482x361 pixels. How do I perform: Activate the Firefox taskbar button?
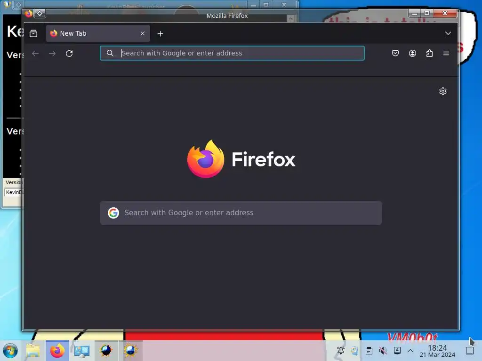click(57, 351)
